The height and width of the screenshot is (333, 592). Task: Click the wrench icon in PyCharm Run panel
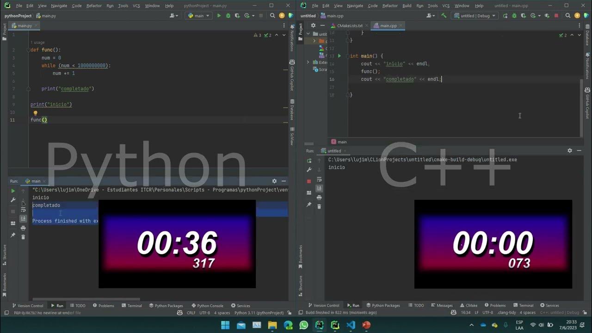(13, 200)
